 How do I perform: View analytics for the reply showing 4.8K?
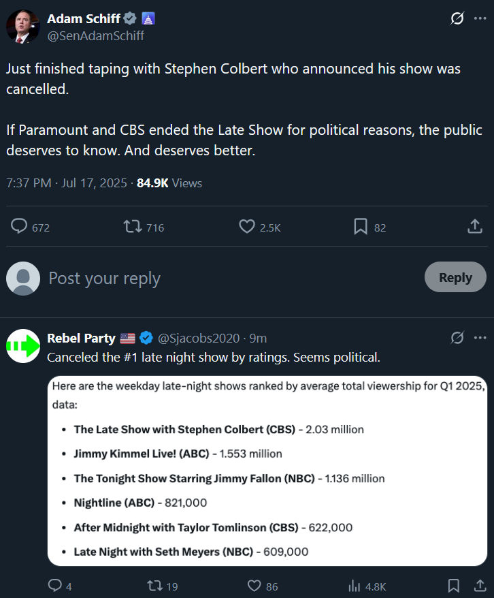click(355, 586)
